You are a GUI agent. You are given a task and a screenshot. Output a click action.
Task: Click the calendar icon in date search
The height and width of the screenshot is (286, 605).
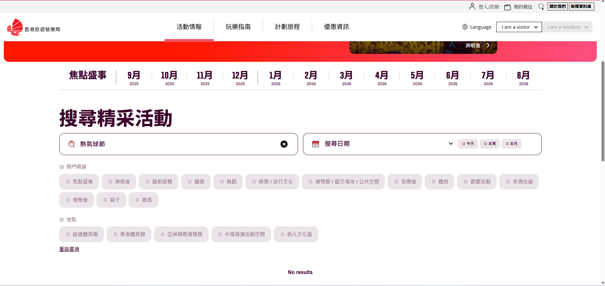click(315, 144)
